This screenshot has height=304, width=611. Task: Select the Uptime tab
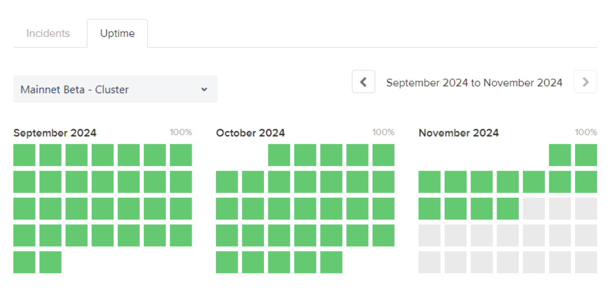tap(118, 34)
